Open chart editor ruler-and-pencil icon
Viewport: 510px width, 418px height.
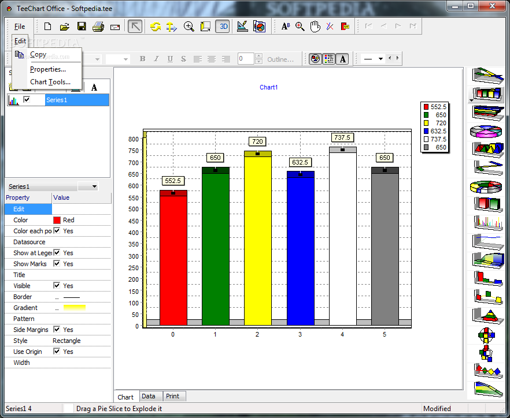pos(242,27)
